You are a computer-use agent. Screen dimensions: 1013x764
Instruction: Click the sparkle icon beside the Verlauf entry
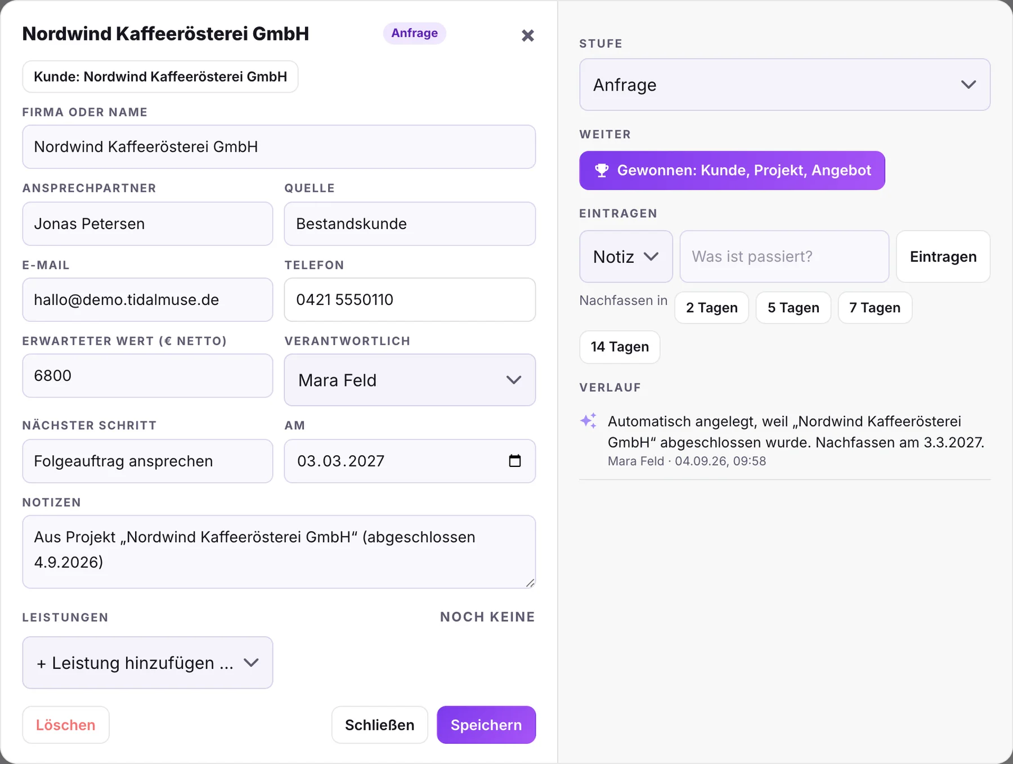click(589, 421)
